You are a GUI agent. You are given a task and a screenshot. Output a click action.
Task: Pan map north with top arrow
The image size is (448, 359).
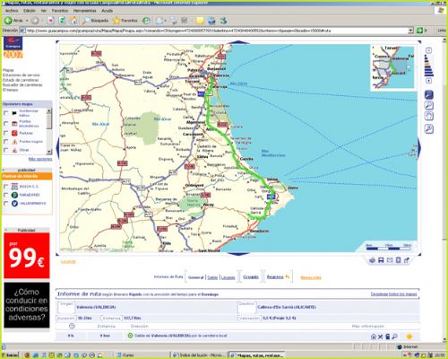(x=238, y=42)
